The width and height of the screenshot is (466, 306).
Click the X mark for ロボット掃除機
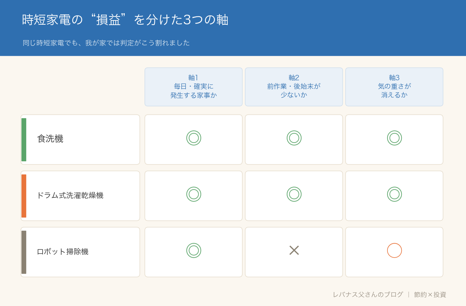(x=294, y=250)
